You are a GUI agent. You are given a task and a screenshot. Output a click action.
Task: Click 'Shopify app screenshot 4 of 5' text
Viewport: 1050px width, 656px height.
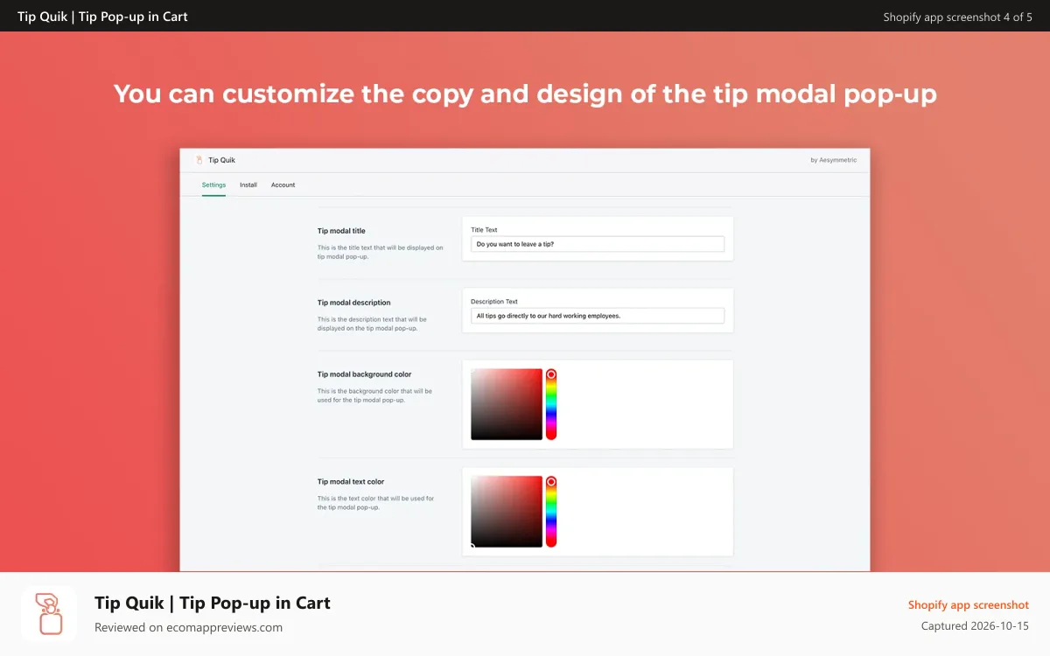(x=958, y=17)
